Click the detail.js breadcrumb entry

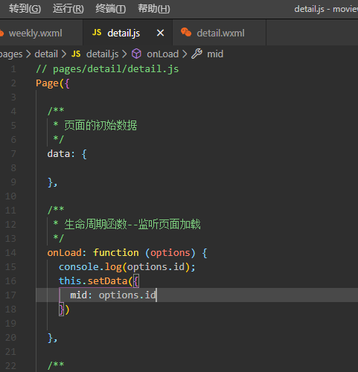[102, 54]
